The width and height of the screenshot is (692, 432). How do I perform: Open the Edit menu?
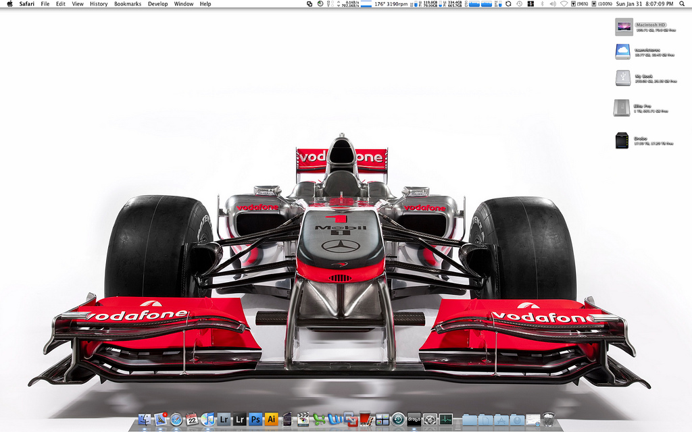coord(60,4)
